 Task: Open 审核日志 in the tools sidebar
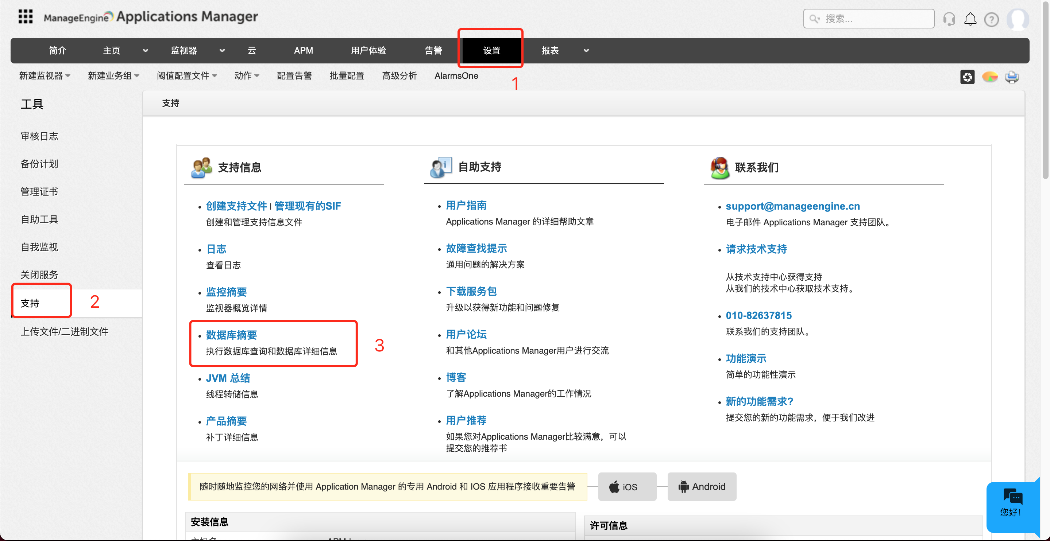click(x=39, y=136)
